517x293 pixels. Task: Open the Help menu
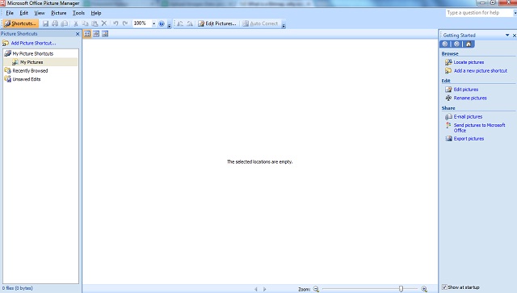[96, 13]
